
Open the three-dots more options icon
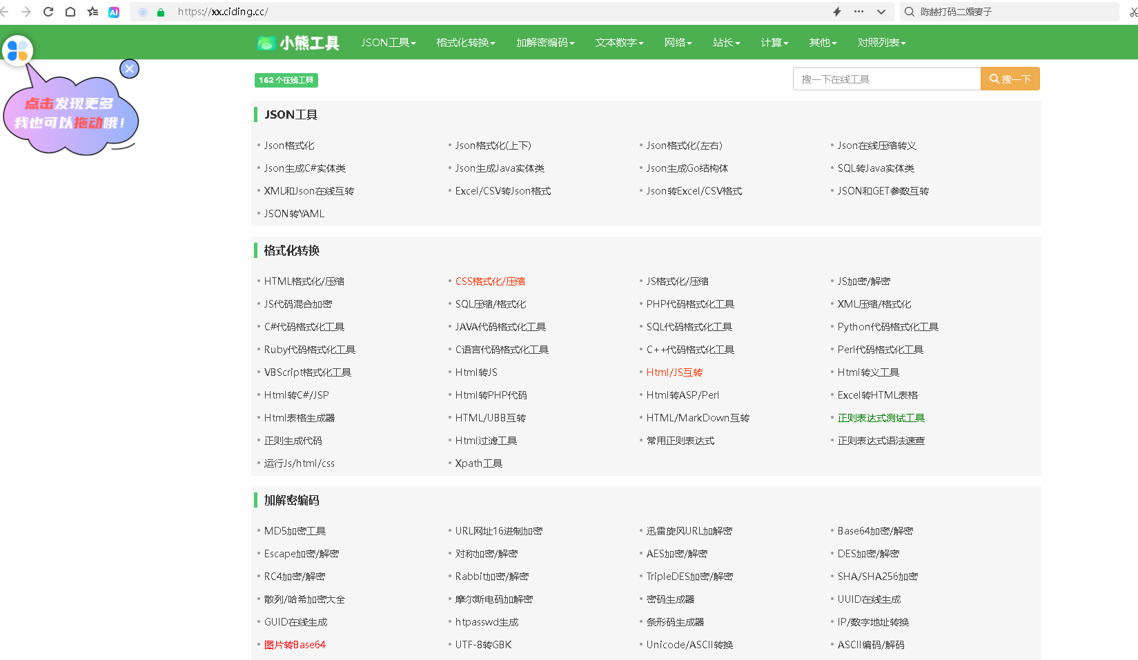tap(859, 12)
